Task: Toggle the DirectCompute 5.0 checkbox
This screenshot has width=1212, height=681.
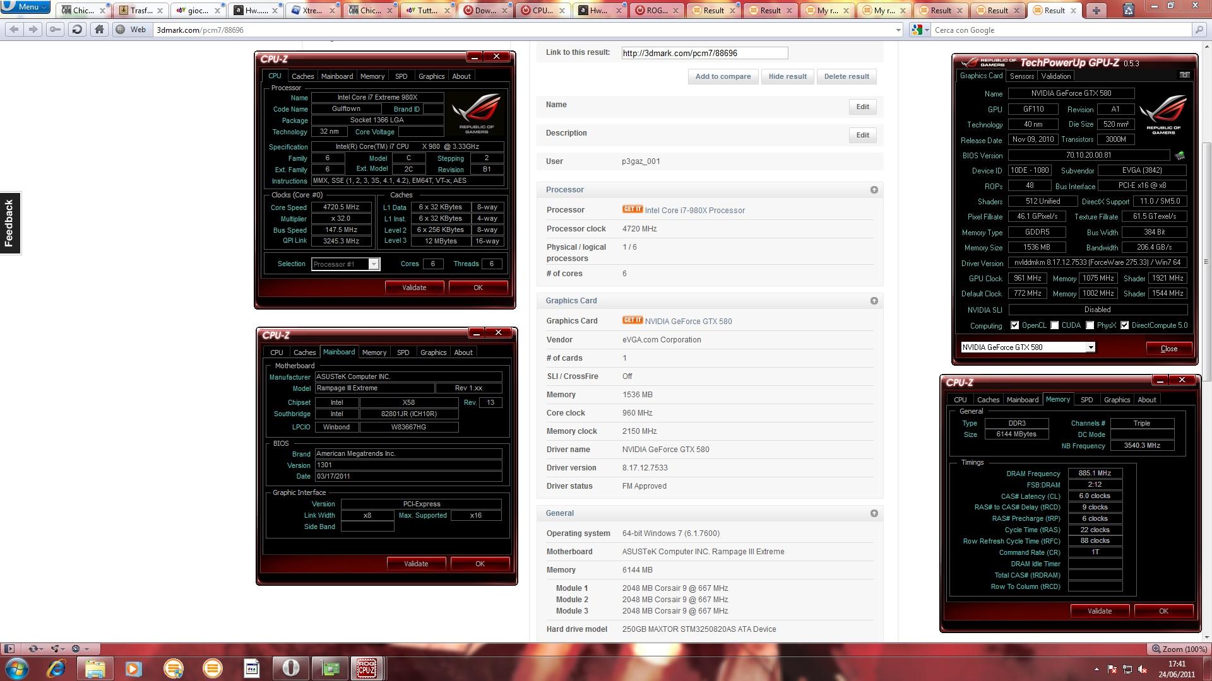Action: click(x=1124, y=325)
